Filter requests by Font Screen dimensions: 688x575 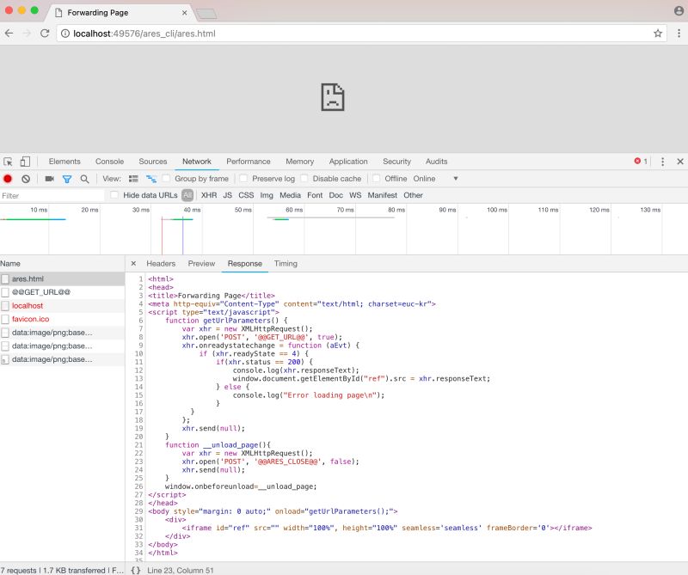click(315, 195)
